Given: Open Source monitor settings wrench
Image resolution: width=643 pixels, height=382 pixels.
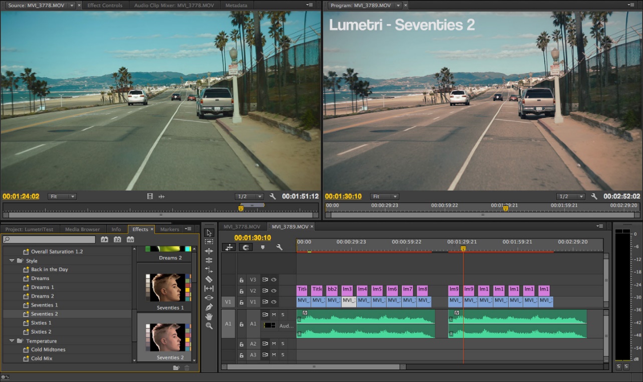Looking at the screenshot, I should coord(273,196).
